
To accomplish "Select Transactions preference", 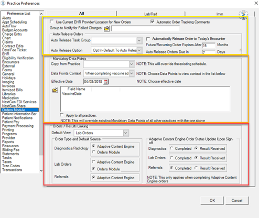I will [x=12, y=170].
